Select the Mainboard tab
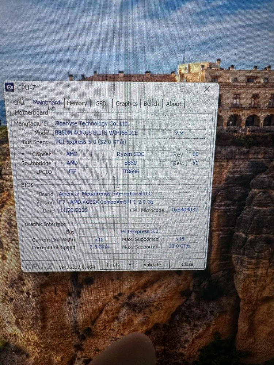The width and height of the screenshot is (274, 365). pos(47,103)
